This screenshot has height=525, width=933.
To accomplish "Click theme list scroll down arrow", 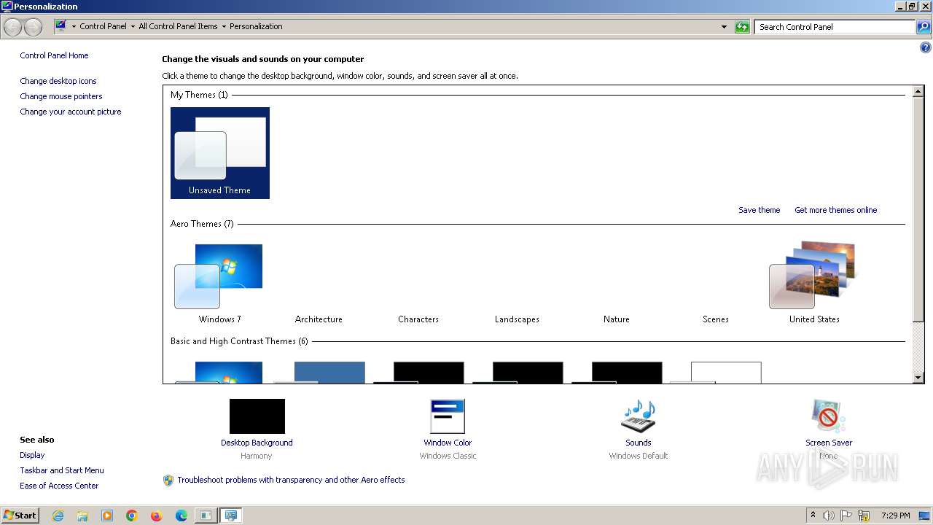I will (918, 378).
